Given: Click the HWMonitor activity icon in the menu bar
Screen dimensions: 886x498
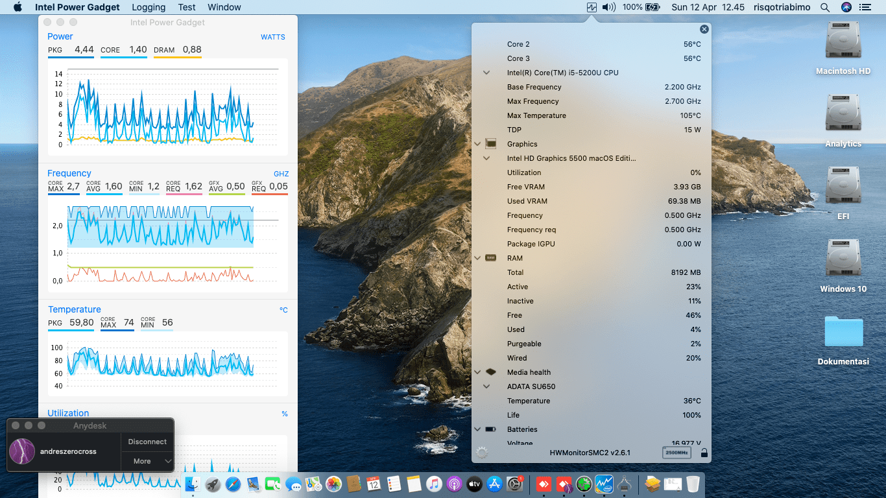Looking at the screenshot, I should pos(592,7).
